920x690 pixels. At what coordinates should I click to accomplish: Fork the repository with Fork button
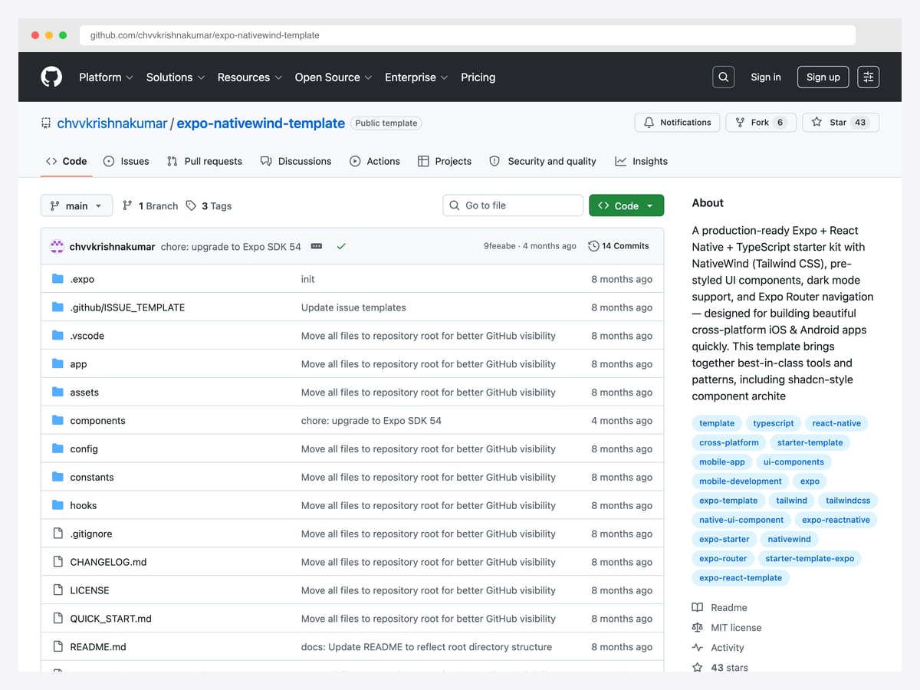761,123
